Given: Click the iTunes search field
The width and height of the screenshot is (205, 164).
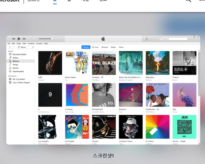Looking at the screenshot, I should (173, 39).
